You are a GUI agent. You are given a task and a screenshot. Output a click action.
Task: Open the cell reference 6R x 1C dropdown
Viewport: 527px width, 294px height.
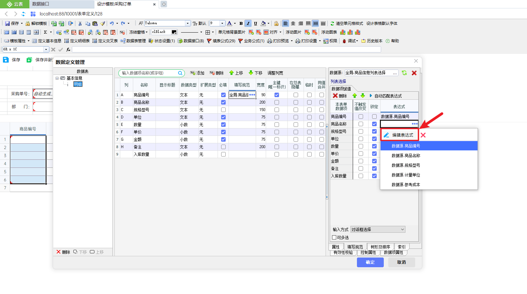tap(46, 49)
